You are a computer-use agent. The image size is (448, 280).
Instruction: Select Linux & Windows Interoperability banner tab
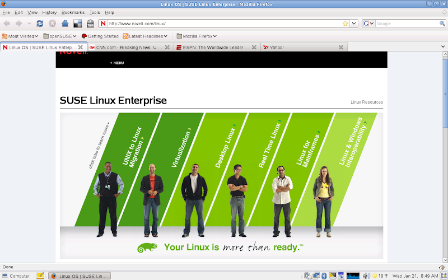353,143
